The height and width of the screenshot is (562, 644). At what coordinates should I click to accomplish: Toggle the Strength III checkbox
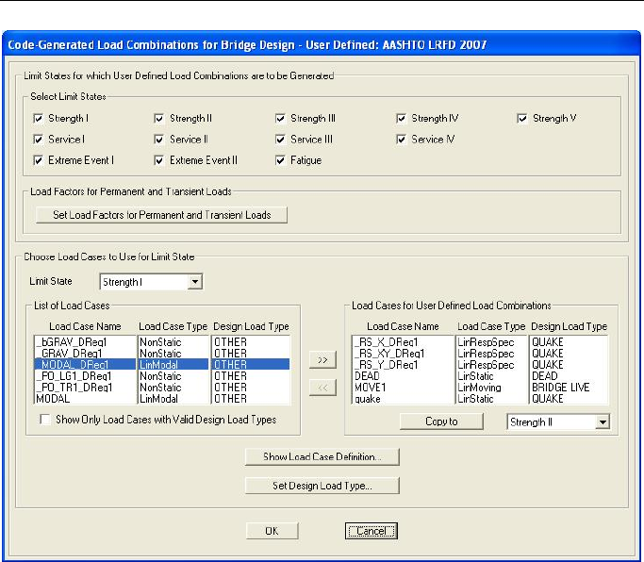[x=280, y=118]
